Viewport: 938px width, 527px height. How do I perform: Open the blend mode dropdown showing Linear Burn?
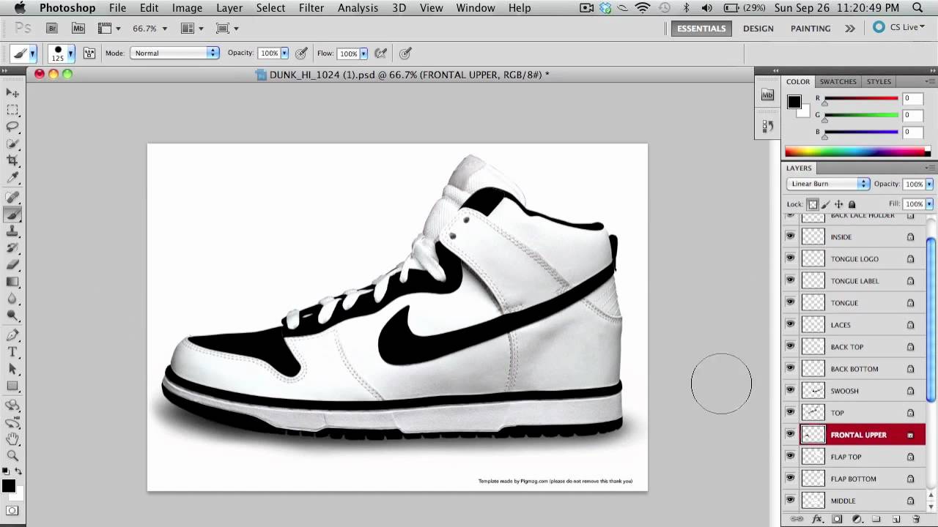(828, 184)
